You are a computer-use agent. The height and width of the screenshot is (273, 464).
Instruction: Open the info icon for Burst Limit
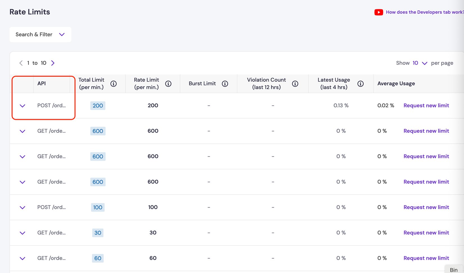(x=225, y=84)
